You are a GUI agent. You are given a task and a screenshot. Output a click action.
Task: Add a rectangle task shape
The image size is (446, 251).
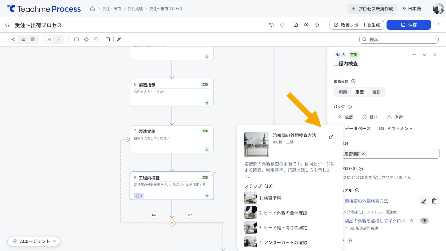[x=77, y=39]
